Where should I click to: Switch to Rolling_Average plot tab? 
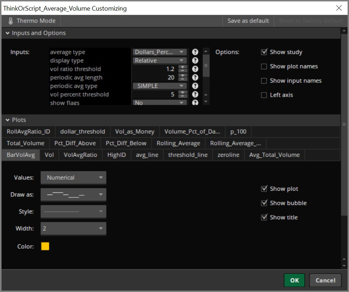click(x=178, y=143)
